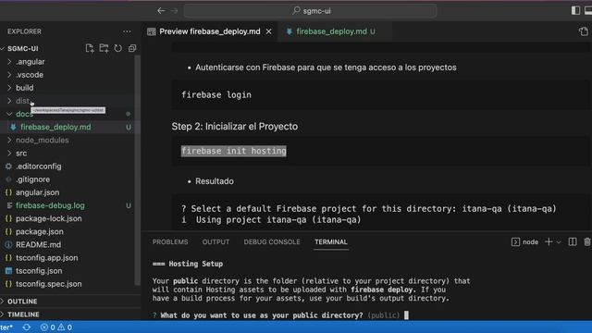Select the TERMINAL panel tab
The width and height of the screenshot is (592, 333).
point(331,242)
